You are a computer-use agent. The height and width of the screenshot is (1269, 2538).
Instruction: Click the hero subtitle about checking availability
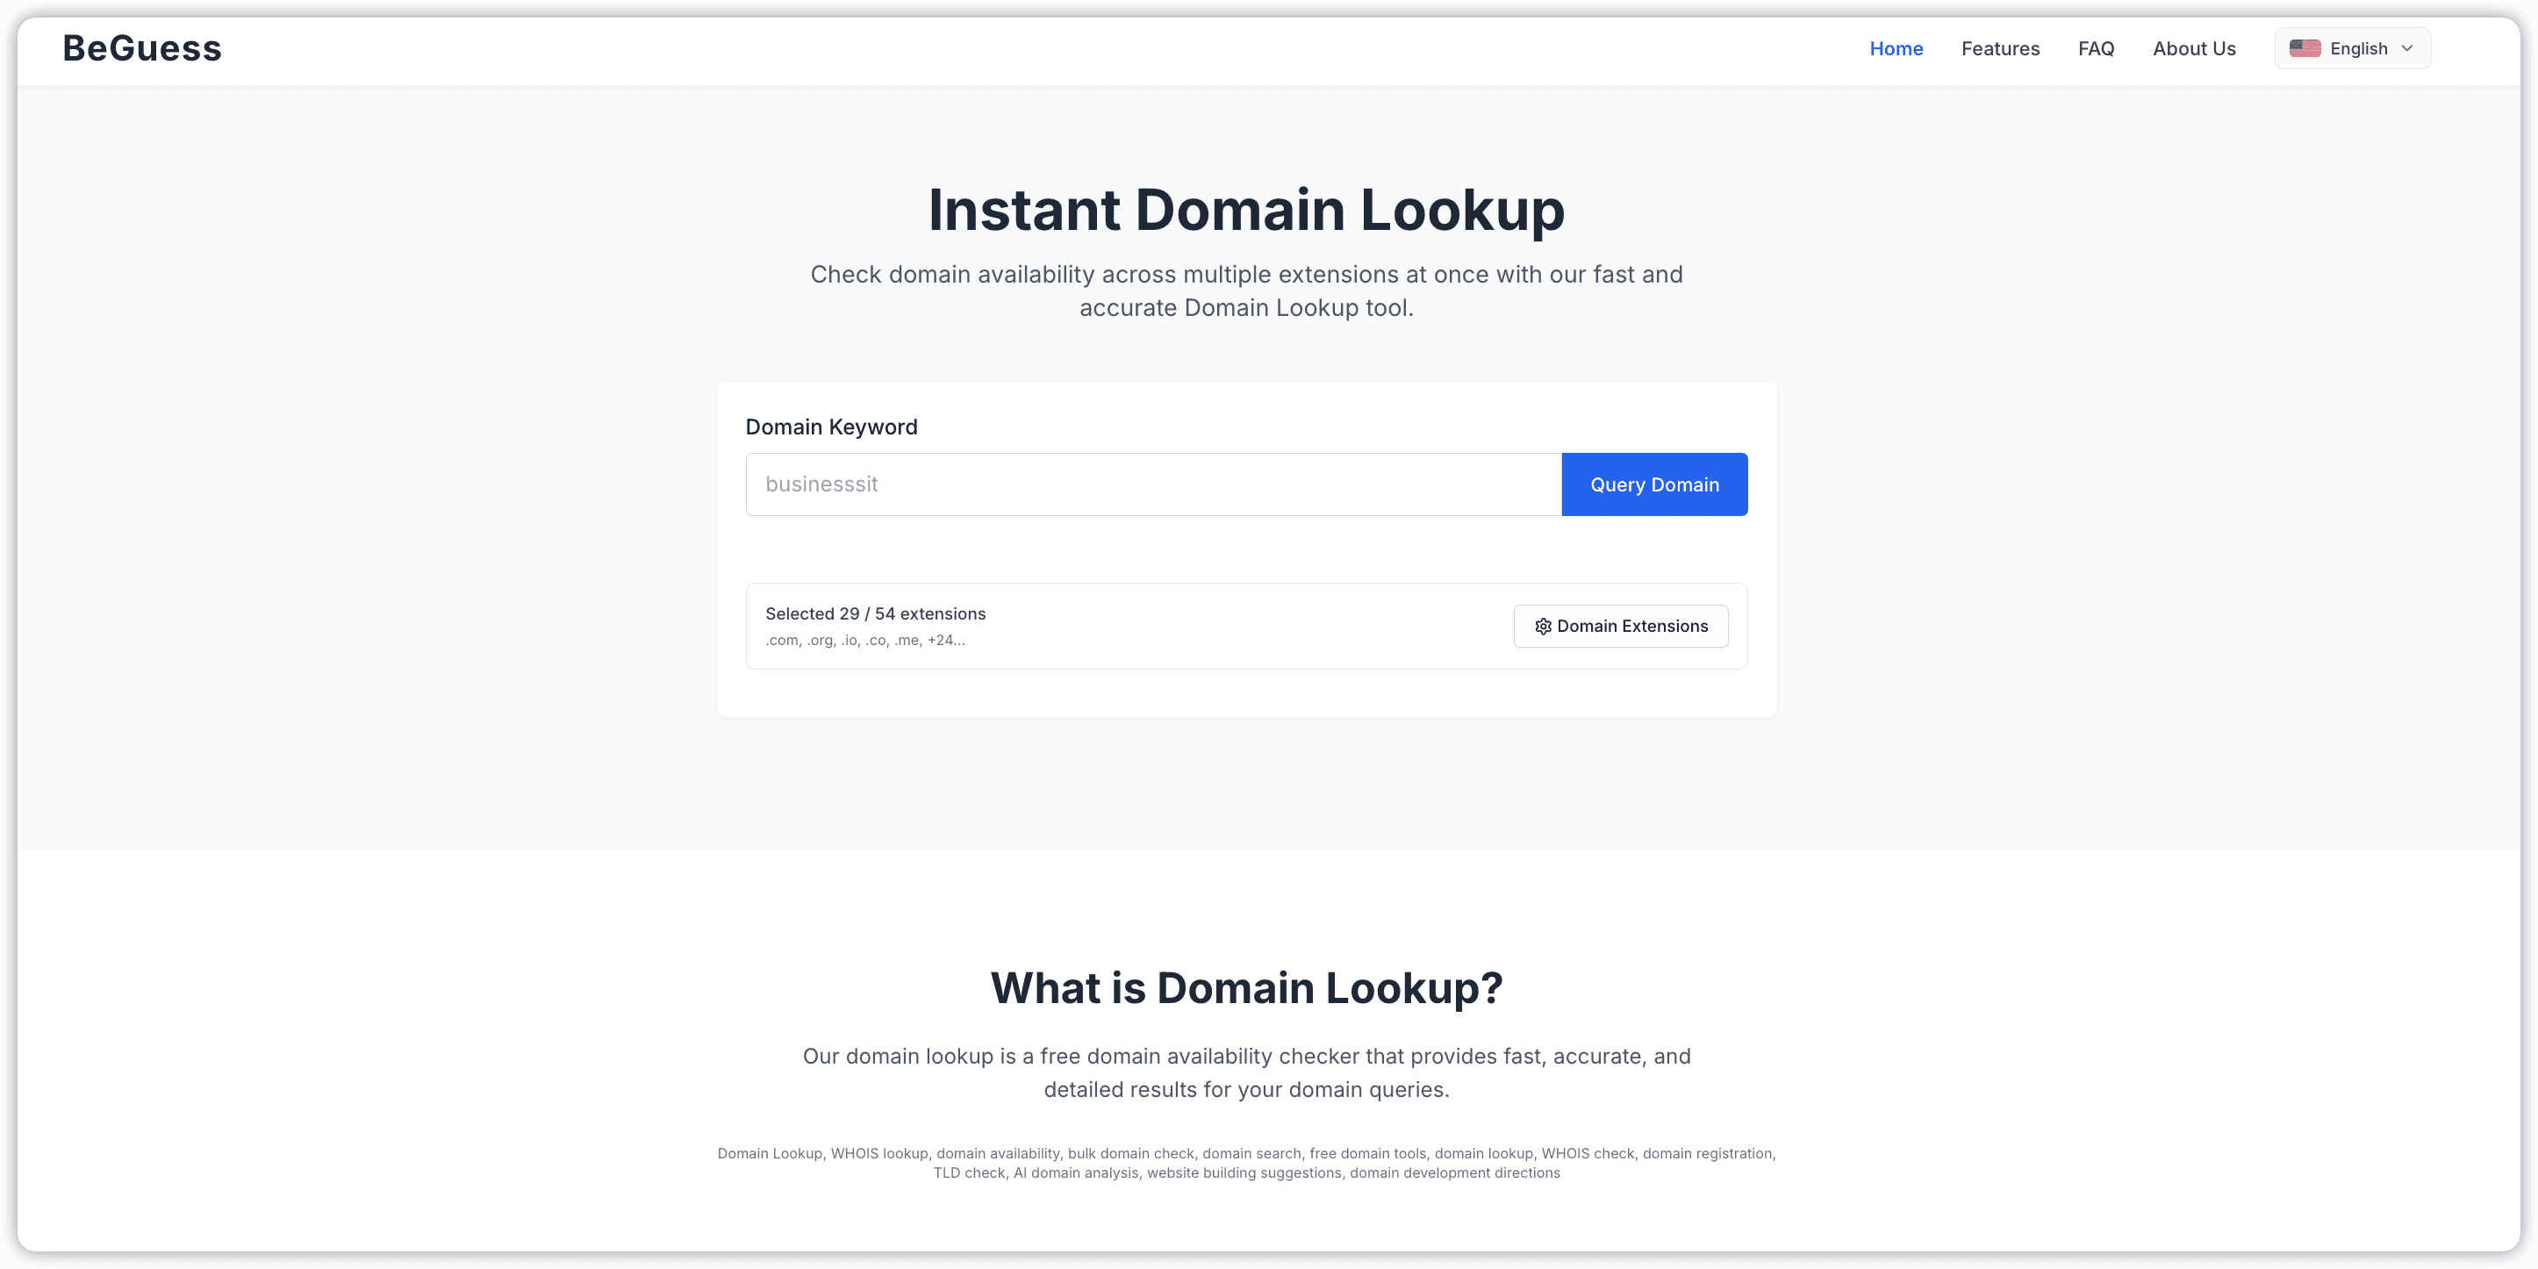(1246, 290)
